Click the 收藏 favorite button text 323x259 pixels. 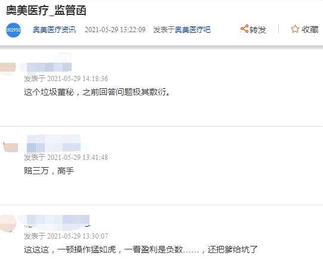pos(310,29)
